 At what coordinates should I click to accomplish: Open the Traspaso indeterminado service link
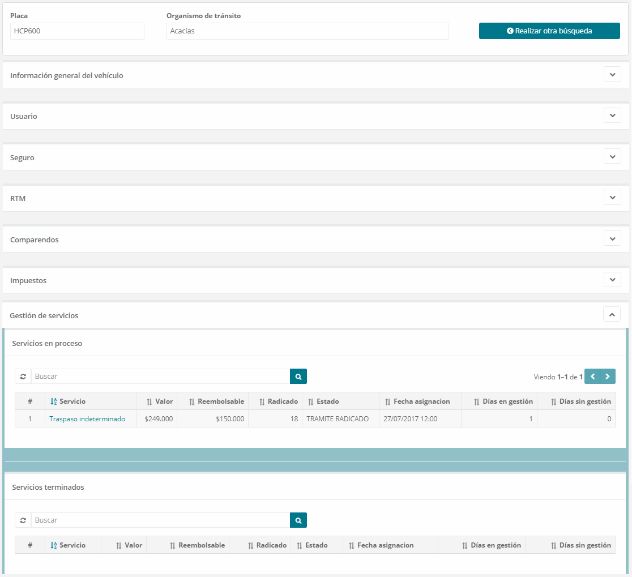87,419
